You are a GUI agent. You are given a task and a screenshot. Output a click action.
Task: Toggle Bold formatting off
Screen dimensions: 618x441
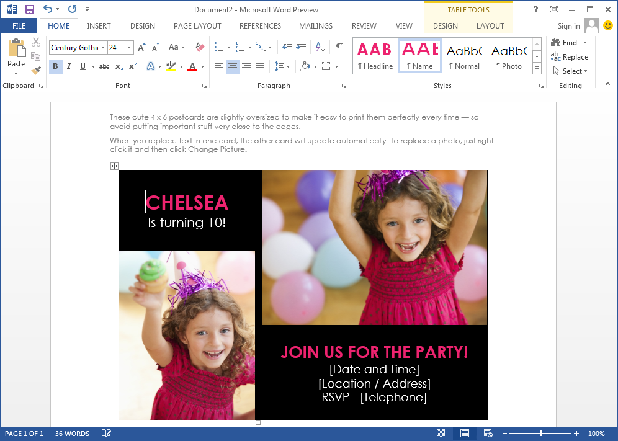pyautogui.click(x=55, y=66)
